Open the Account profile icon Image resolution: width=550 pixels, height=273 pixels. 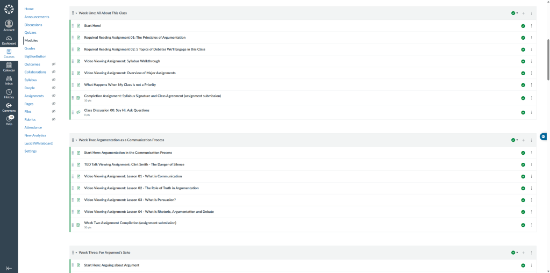click(x=9, y=25)
